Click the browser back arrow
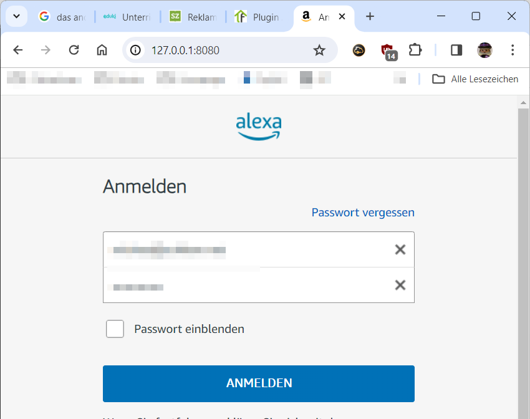The width and height of the screenshot is (530, 419). coord(18,51)
